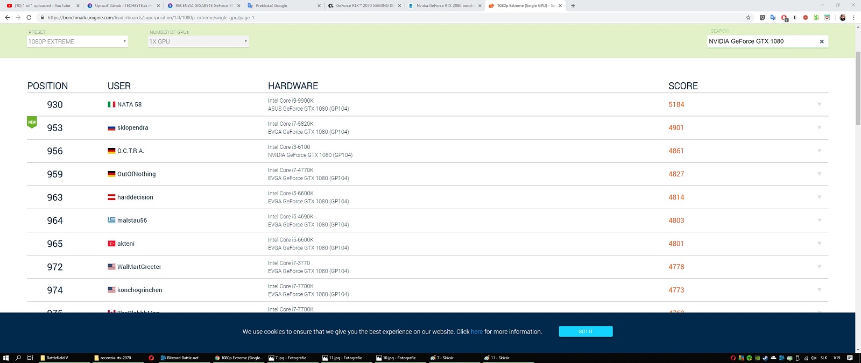This screenshot has width=861, height=363.
Task: Expand details for konchogrinchen row
Action: point(819,289)
